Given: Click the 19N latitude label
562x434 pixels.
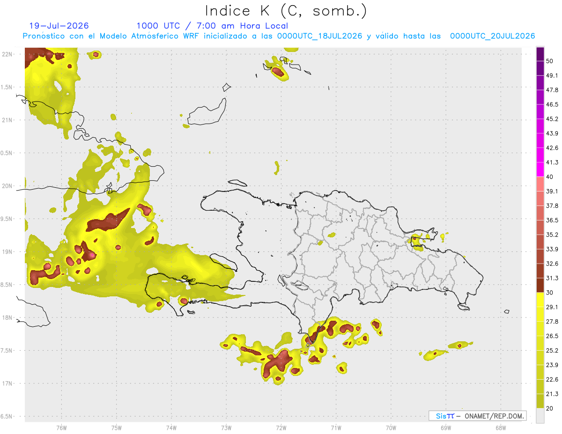Looking at the screenshot, I should pyautogui.click(x=7, y=252).
